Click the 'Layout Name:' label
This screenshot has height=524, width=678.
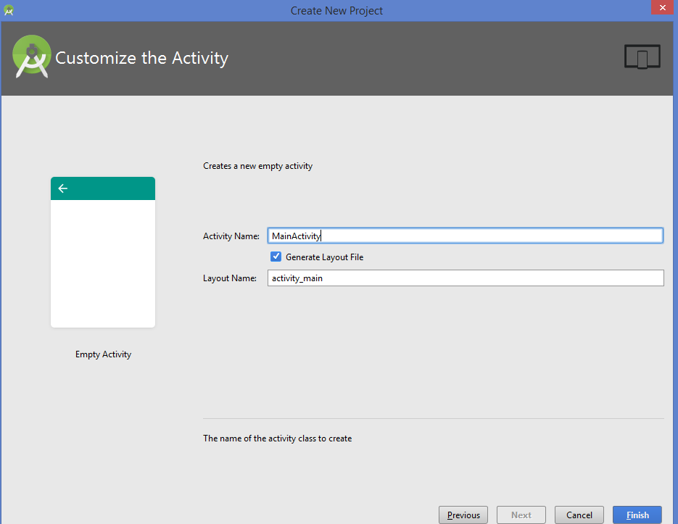pyautogui.click(x=230, y=278)
